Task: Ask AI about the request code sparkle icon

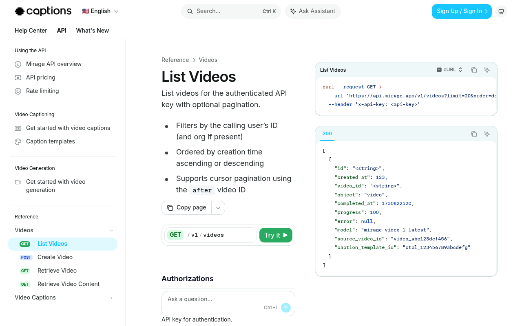Action: pos(487,70)
